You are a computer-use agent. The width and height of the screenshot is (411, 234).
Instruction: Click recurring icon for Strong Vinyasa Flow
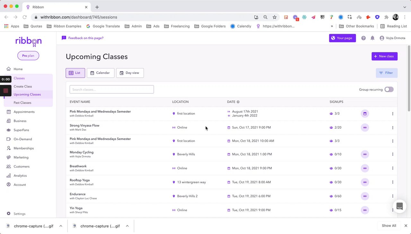[x=365, y=127]
